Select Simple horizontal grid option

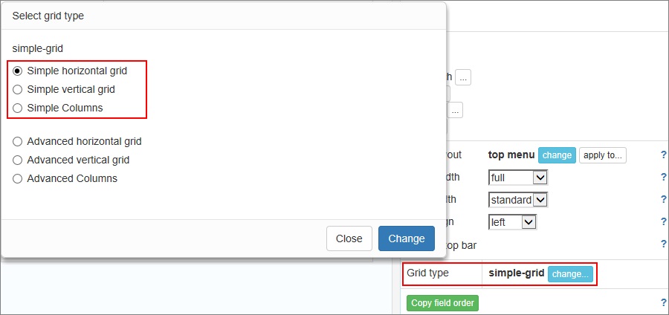pos(18,71)
